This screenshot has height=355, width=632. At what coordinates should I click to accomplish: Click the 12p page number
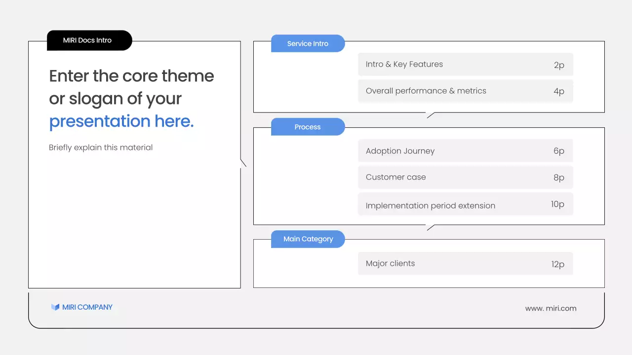coord(557,264)
